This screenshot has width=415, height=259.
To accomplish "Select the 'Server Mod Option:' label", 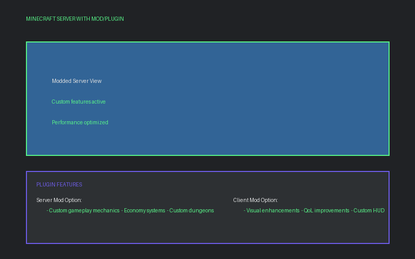I will pyautogui.click(x=59, y=200).
